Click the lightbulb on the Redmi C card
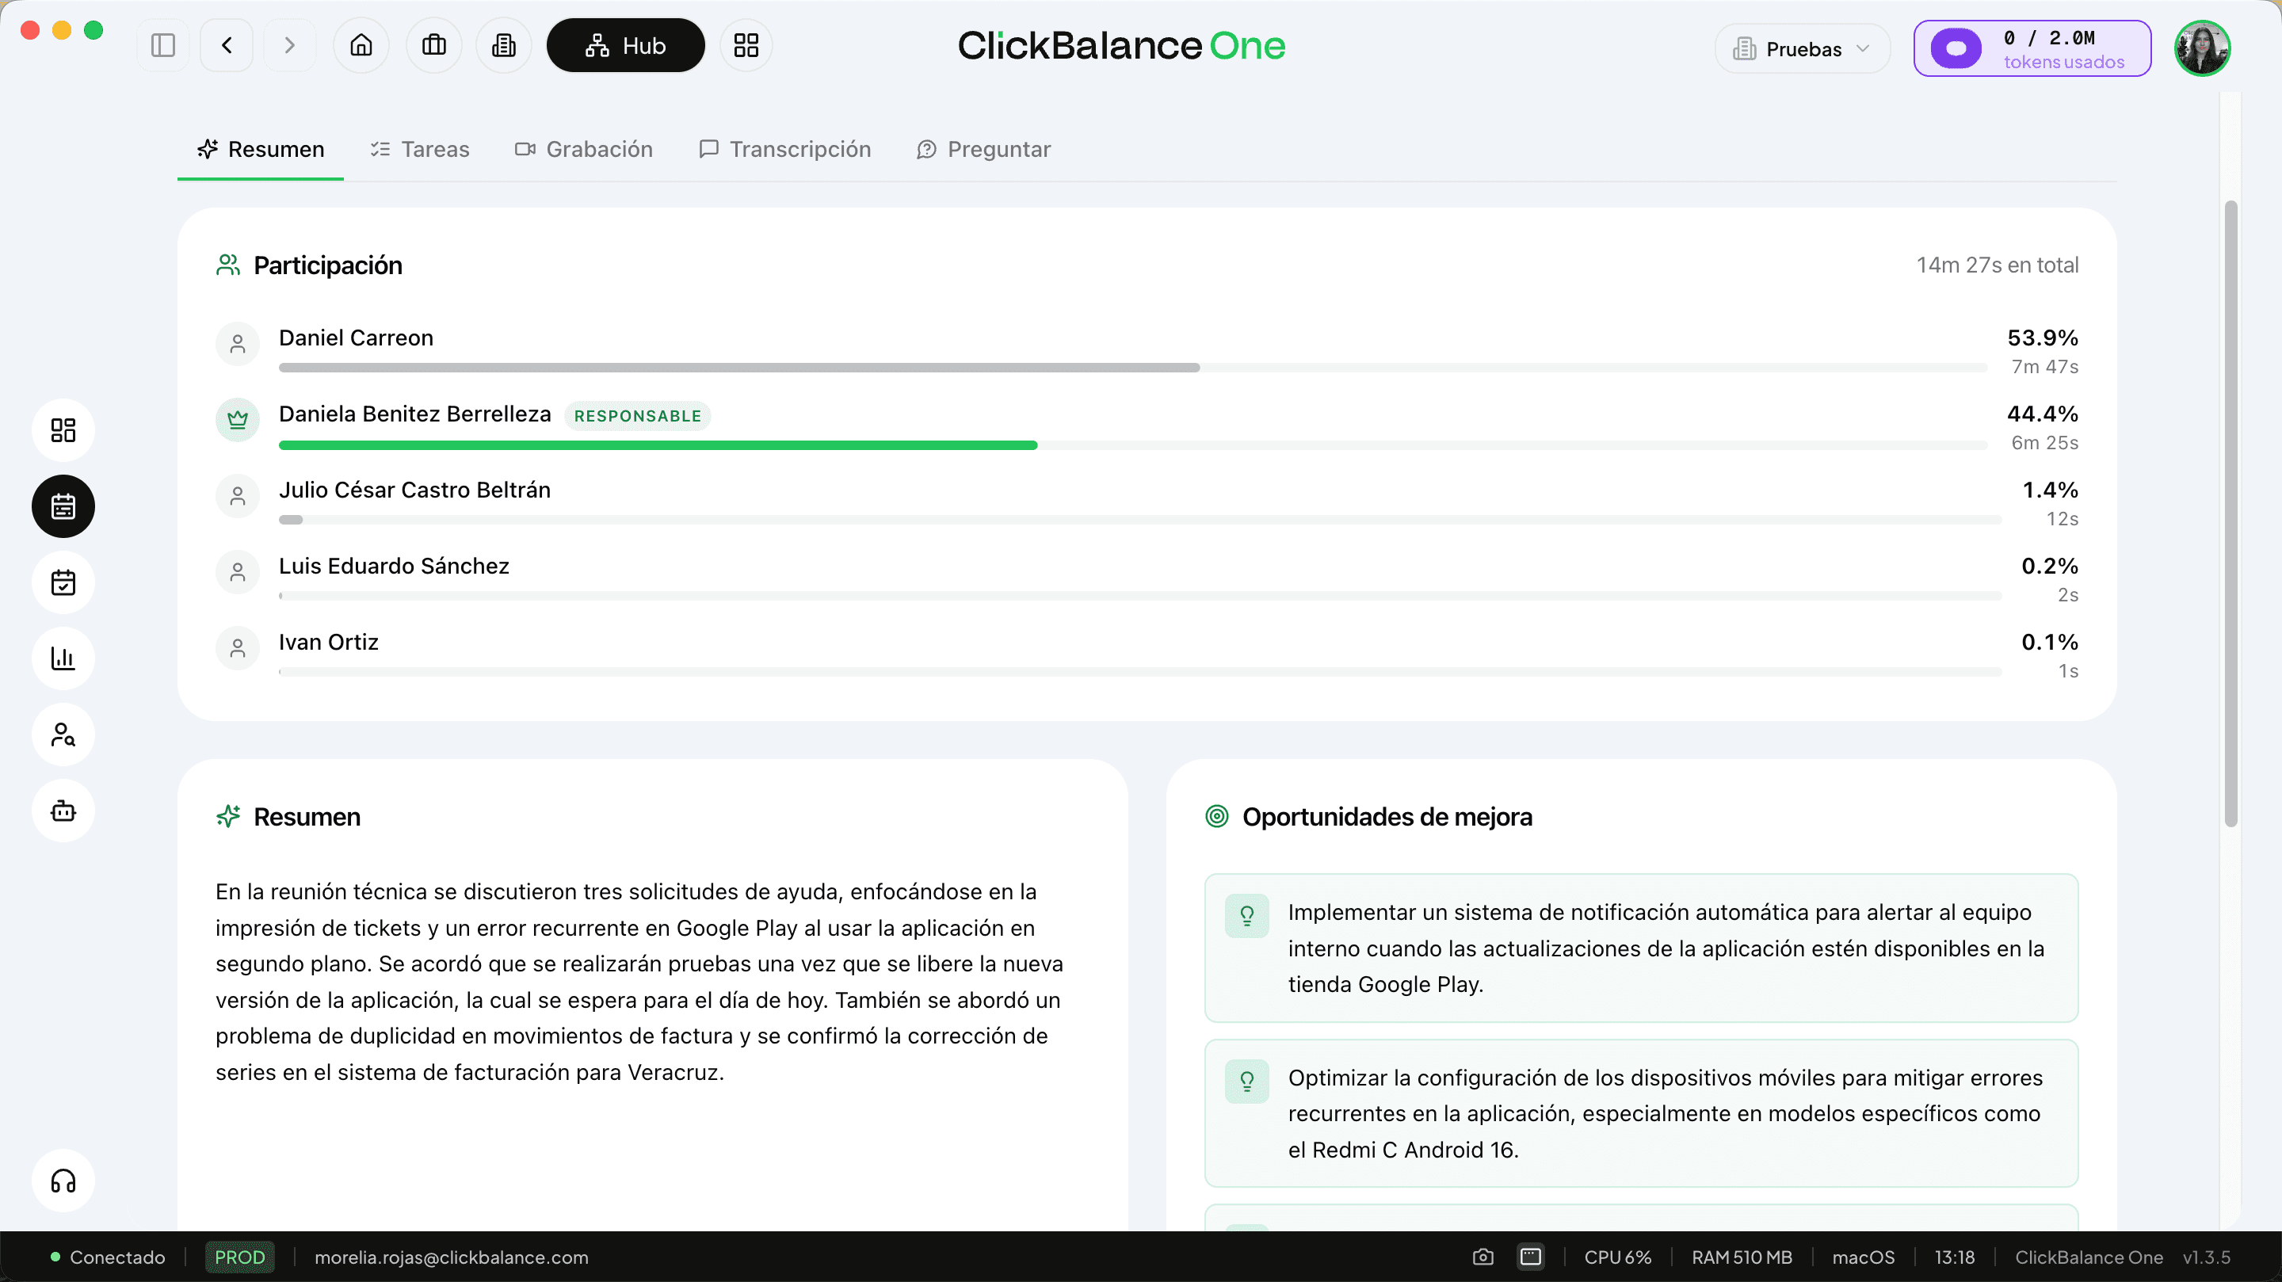 coord(1246,1082)
